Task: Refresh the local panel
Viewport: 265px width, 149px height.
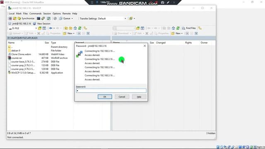Action: pos(80,28)
